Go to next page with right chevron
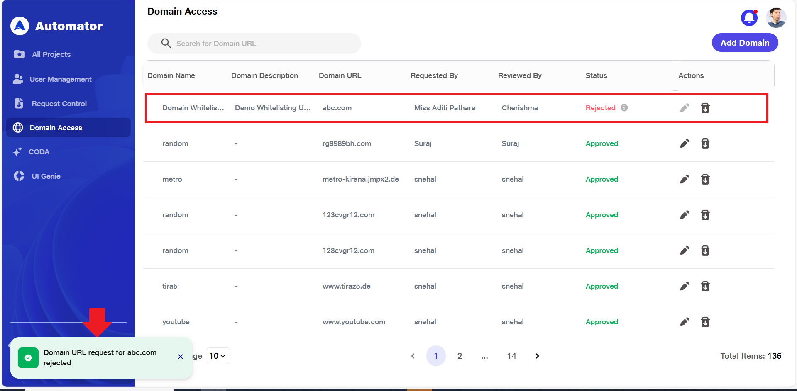This screenshot has width=797, height=391. point(537,356)
